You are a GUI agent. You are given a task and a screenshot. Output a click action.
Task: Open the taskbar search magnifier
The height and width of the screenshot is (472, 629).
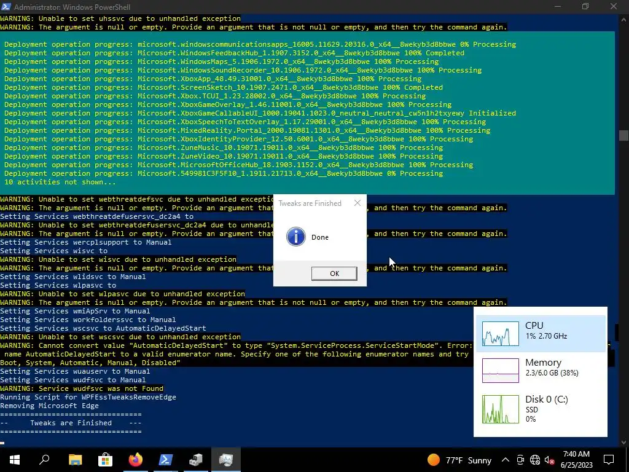coord(44,460)
